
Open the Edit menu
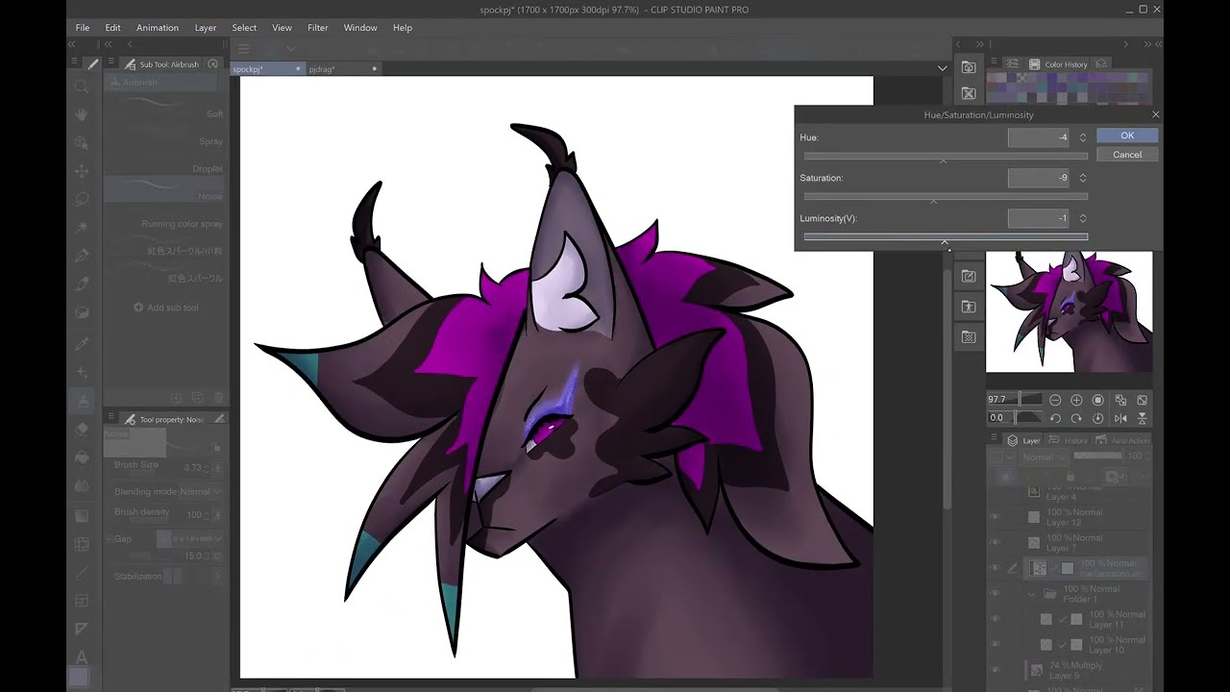[x=112, y=28]
